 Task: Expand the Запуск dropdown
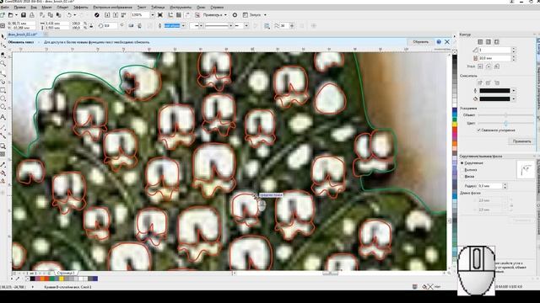point(265,15)
